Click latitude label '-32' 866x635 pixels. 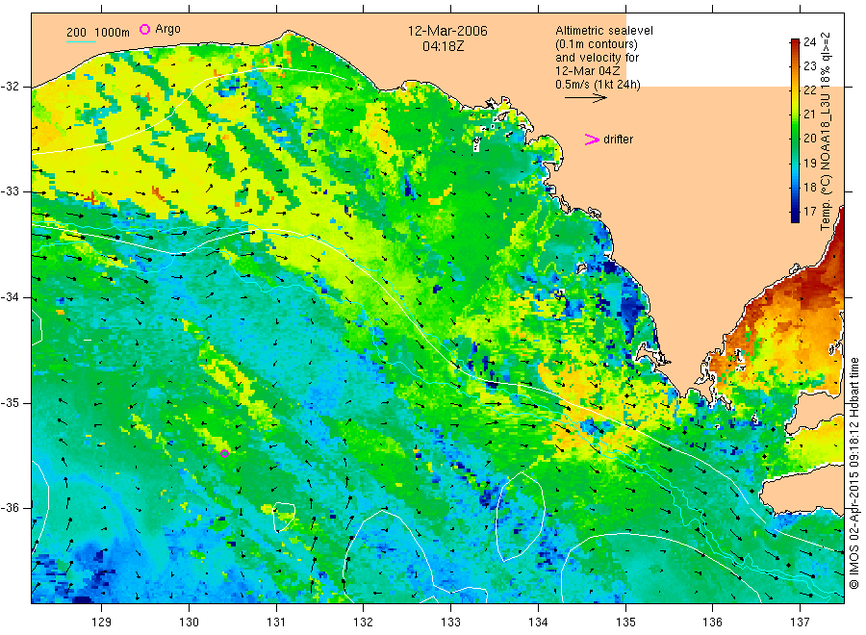pyautogui.click(x=10, y=87)
